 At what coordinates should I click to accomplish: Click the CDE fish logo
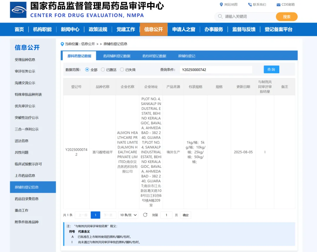(x=18, y=10)
